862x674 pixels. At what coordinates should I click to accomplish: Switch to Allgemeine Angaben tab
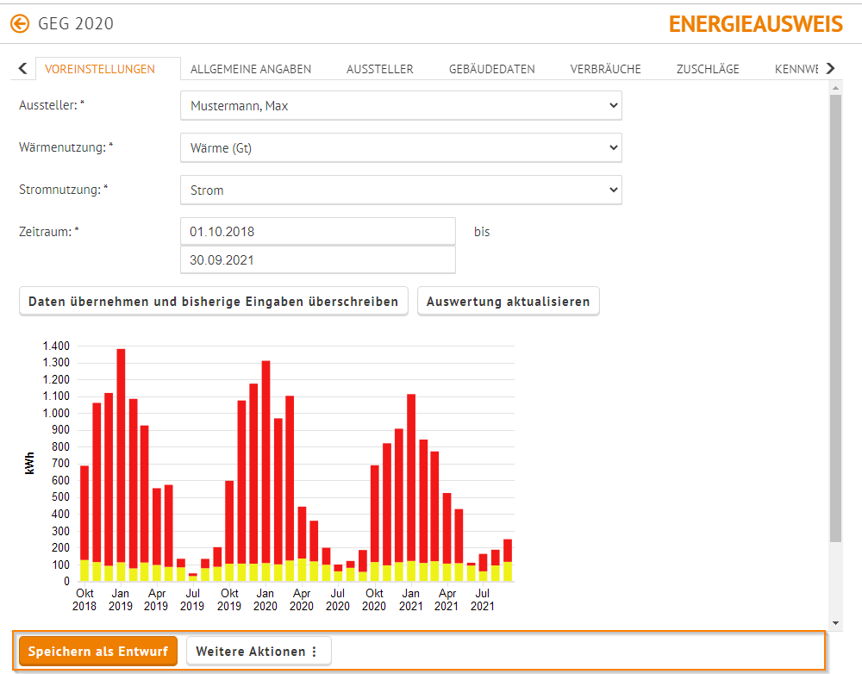point(251,69)
